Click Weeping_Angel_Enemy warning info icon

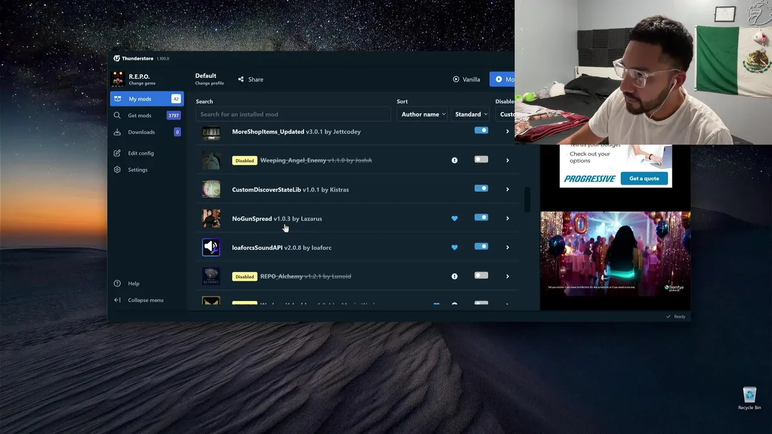tap(455, 160)
